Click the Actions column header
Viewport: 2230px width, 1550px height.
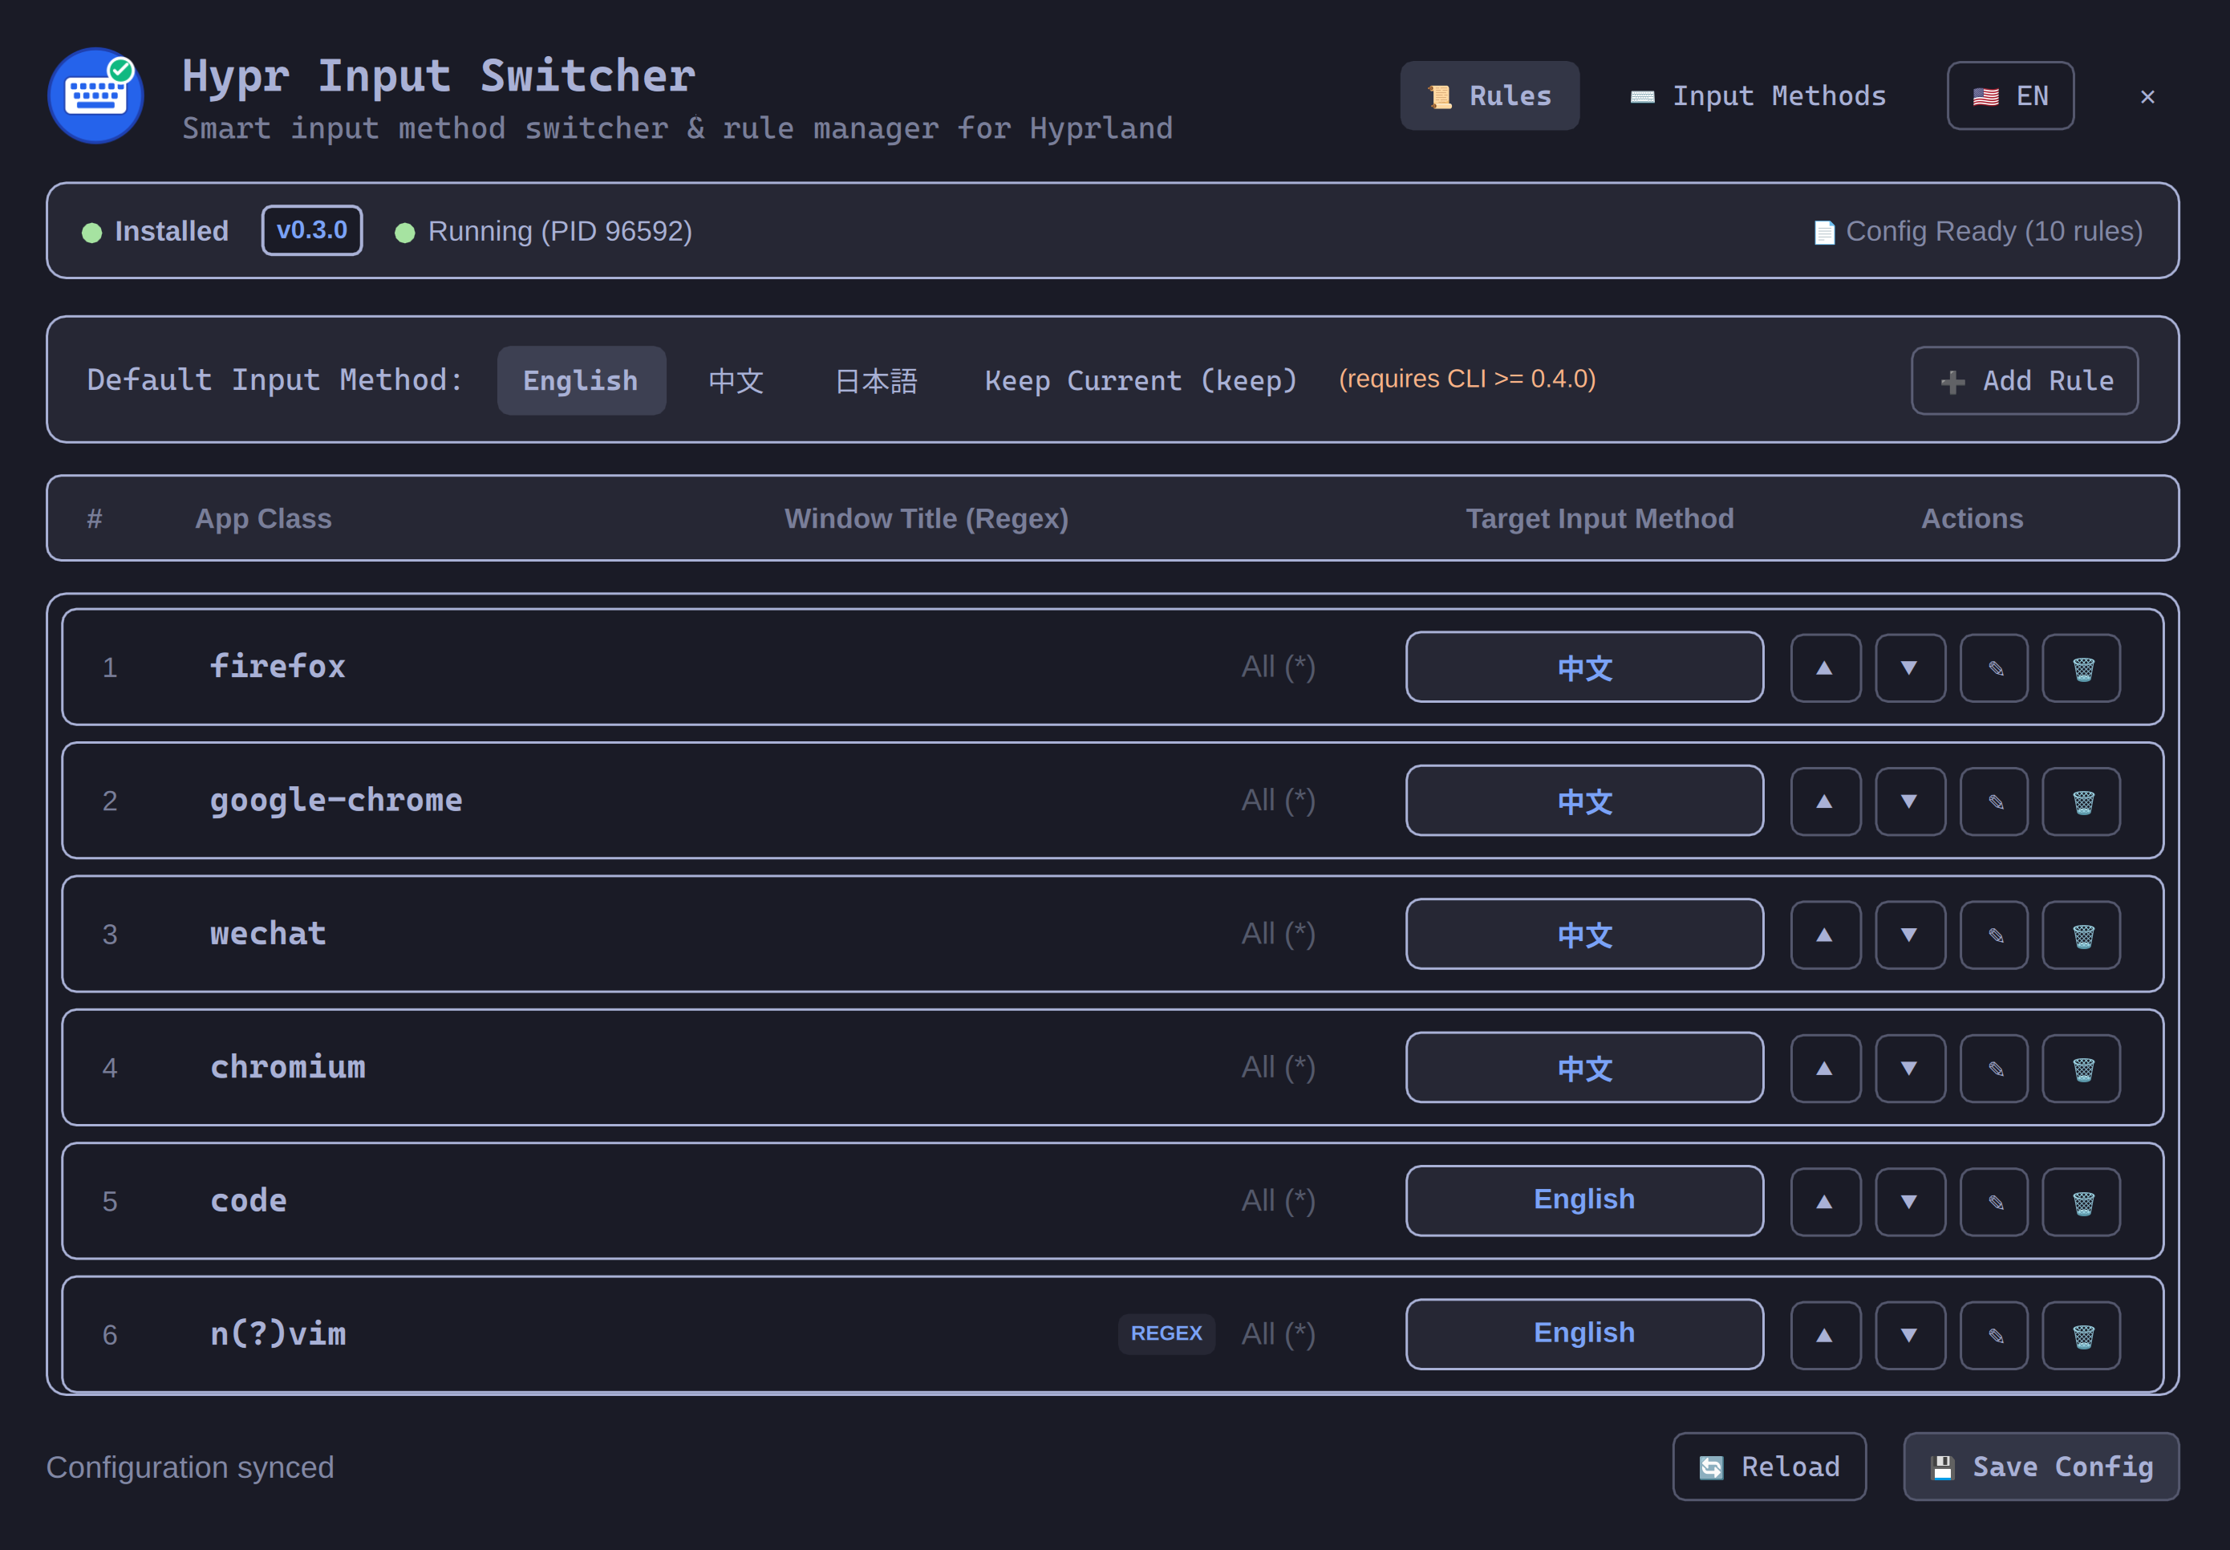point(1972,518)
